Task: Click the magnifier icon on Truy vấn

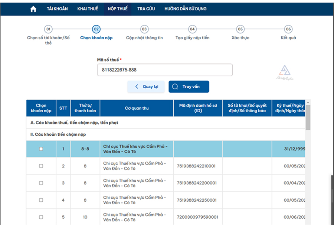Action: tap(175, 87)
